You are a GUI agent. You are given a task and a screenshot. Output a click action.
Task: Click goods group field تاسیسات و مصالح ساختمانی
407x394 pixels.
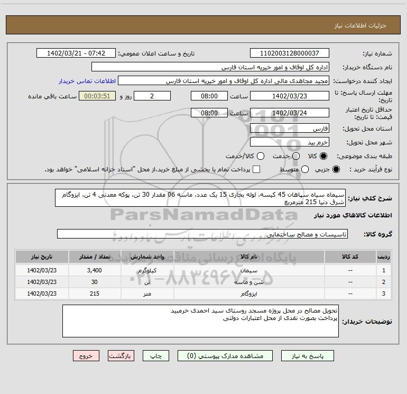pos(202,234)
